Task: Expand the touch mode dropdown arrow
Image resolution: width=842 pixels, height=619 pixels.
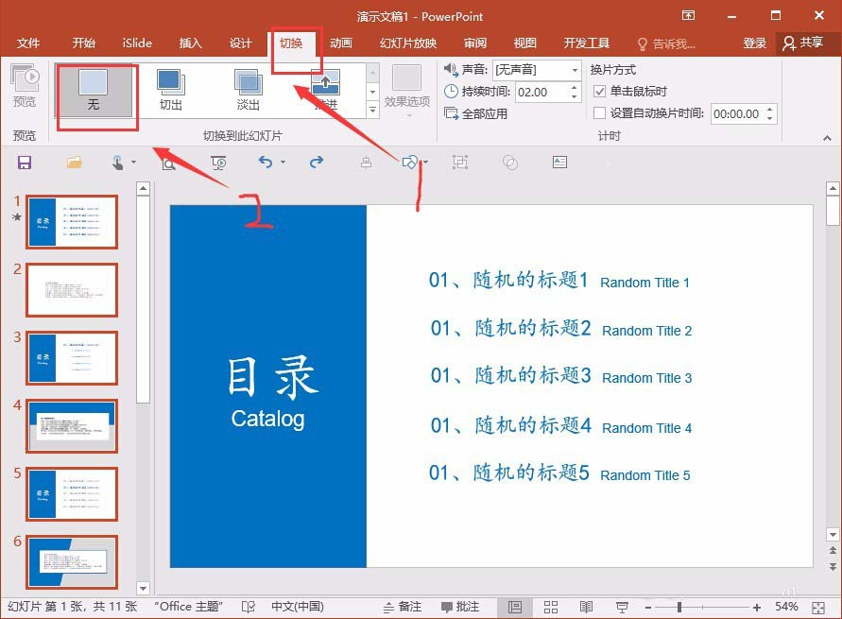Action: [132, 163]
